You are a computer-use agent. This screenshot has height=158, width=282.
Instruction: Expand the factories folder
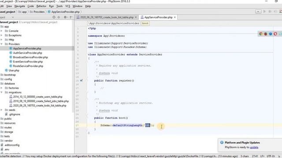[2, 88]
